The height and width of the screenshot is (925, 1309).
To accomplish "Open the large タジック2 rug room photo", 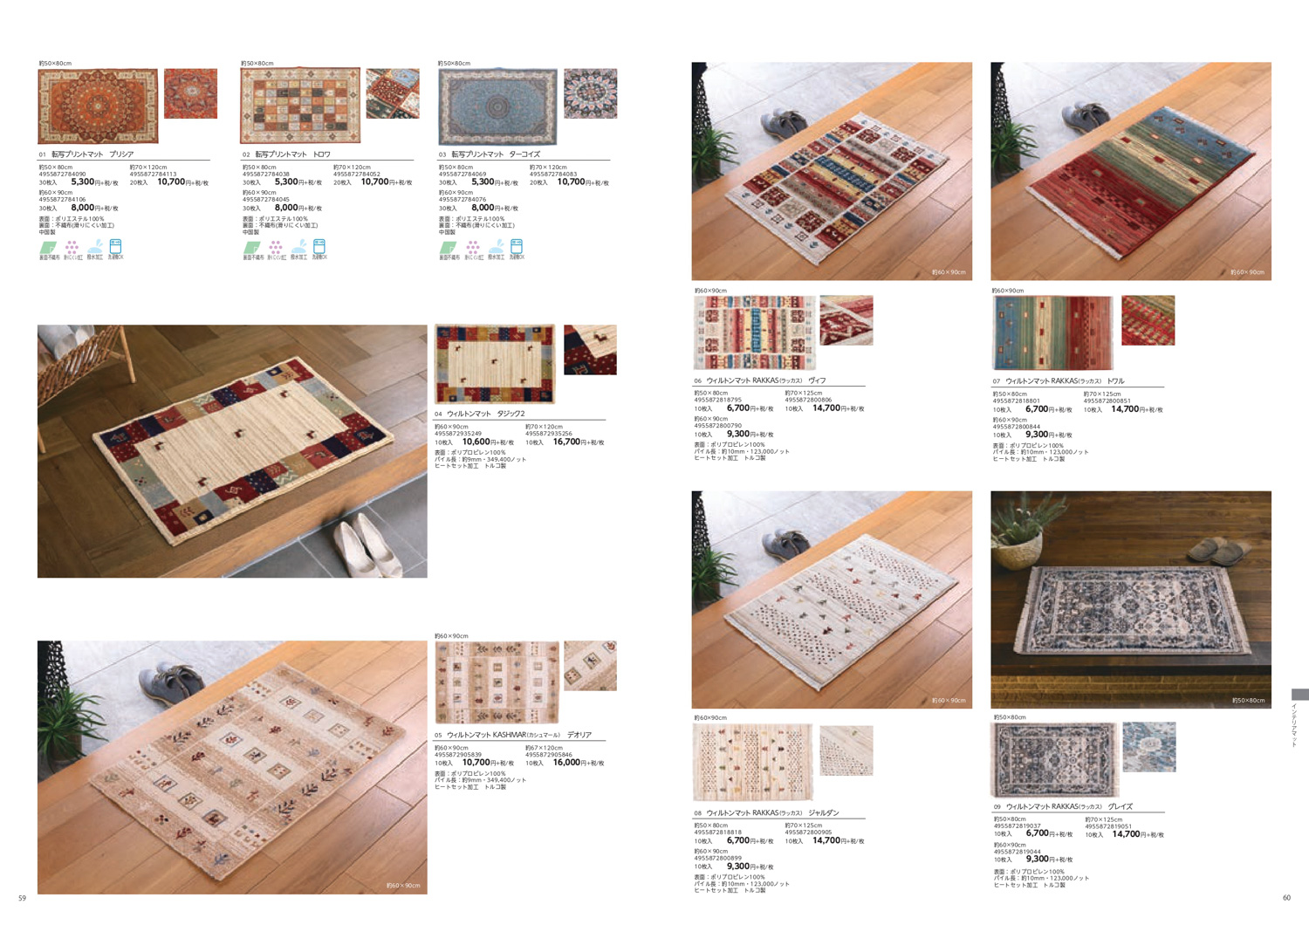I will click(x=232, y=451).
